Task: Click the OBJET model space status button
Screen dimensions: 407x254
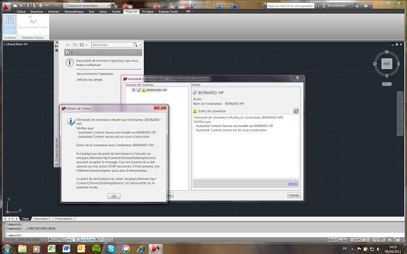Action: click(333, 240)
